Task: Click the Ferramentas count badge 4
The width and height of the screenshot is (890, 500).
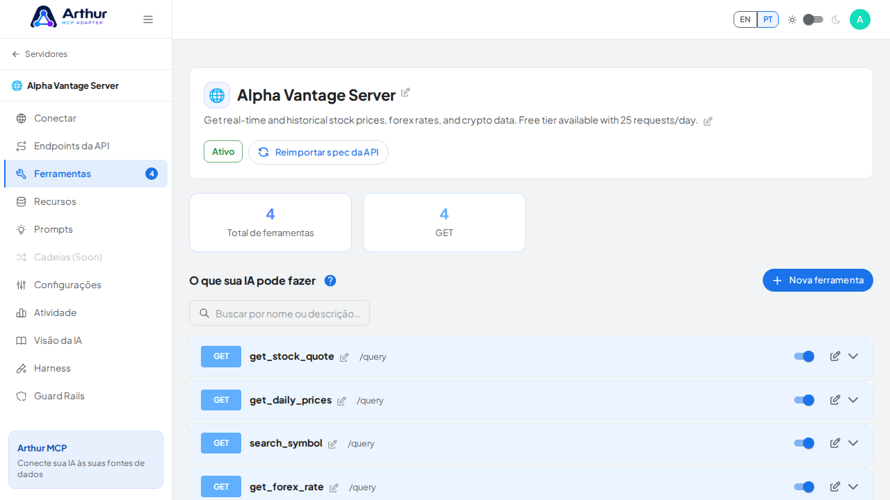Action: pyautogui.click(x=152, y=174)
